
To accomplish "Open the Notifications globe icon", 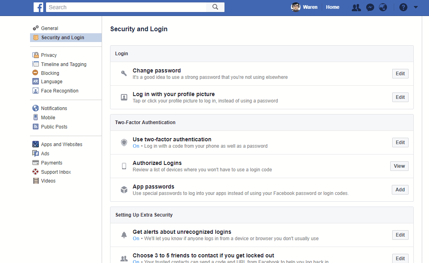I will pyautogui.click(x=383, y=7).
